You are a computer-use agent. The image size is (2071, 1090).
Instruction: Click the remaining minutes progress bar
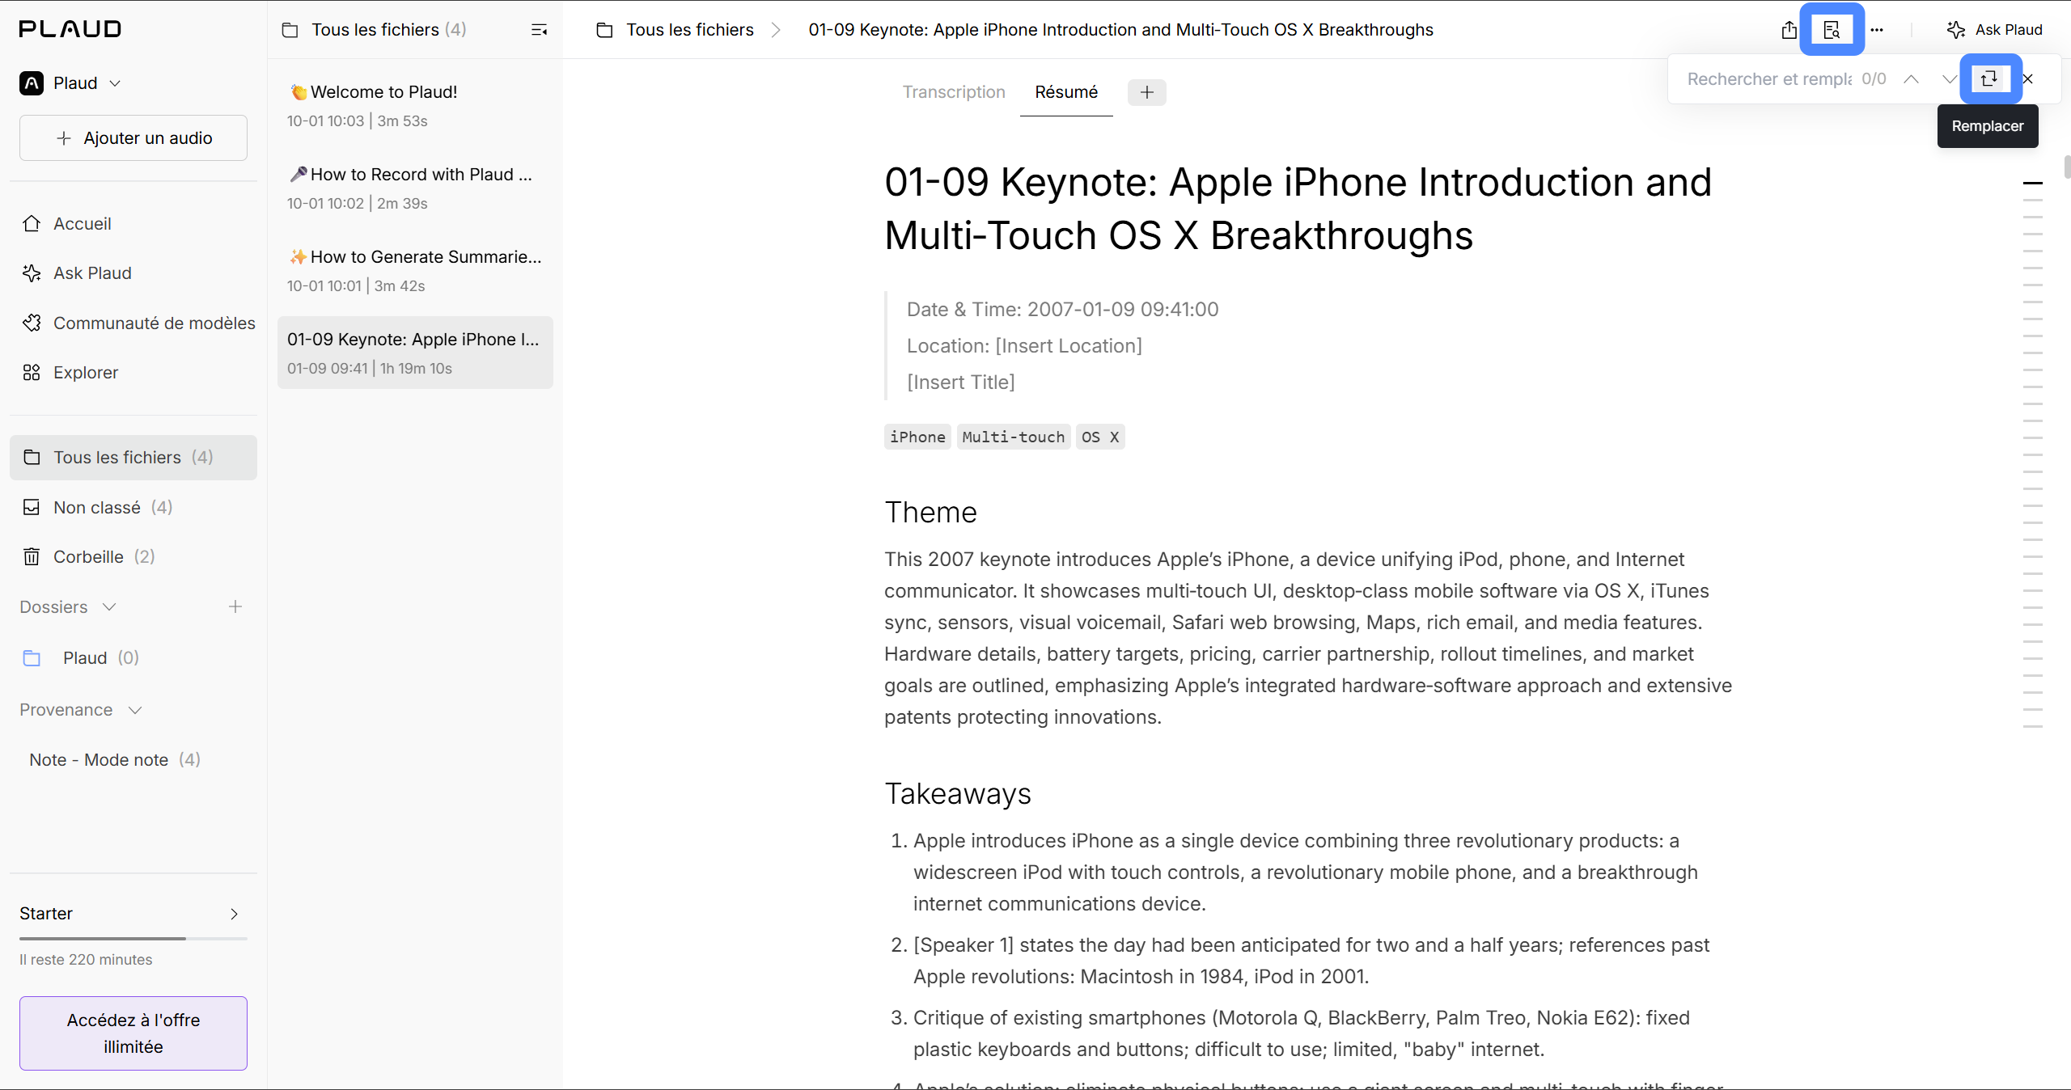point(133,939)
